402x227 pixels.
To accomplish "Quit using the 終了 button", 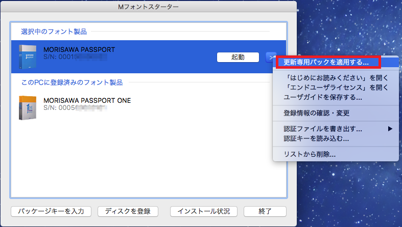I will click(265, 211).
